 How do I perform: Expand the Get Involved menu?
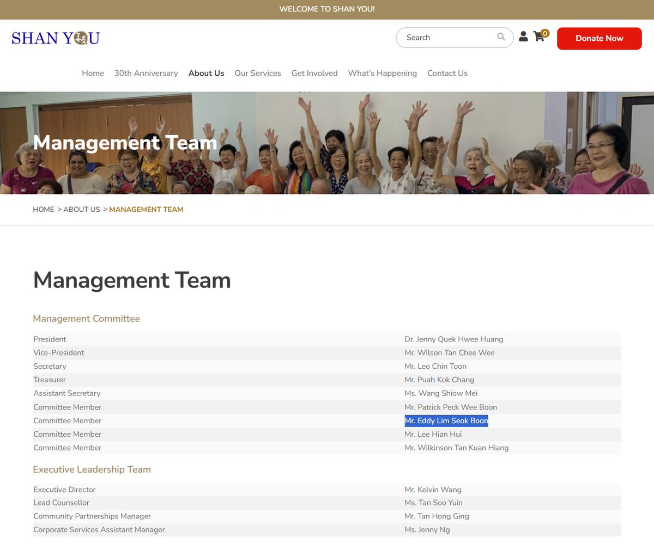(x=314, y=73)
